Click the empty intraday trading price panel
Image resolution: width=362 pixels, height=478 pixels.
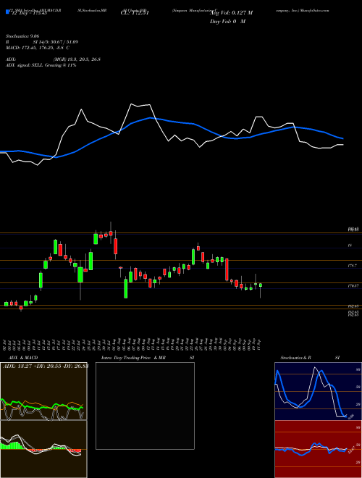pyautogui.click(x=145, y=406)
